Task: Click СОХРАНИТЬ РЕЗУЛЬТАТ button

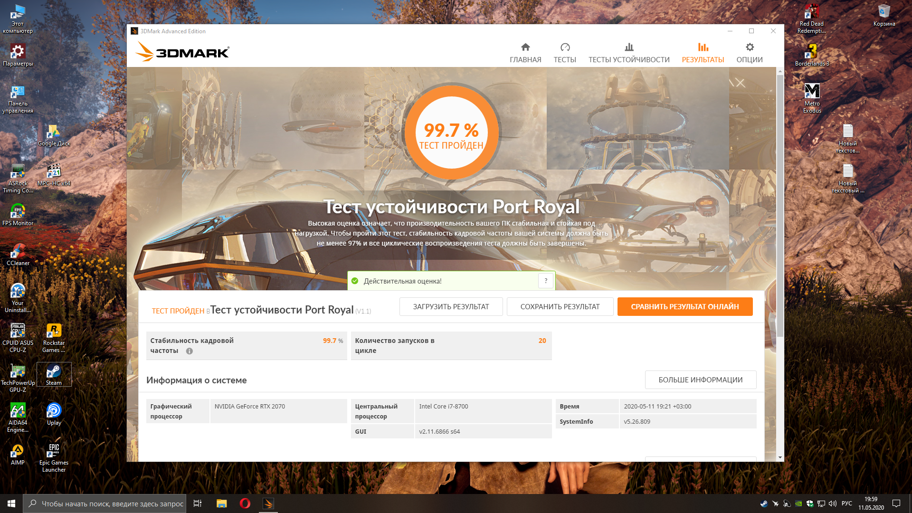Action: [560, 307]
